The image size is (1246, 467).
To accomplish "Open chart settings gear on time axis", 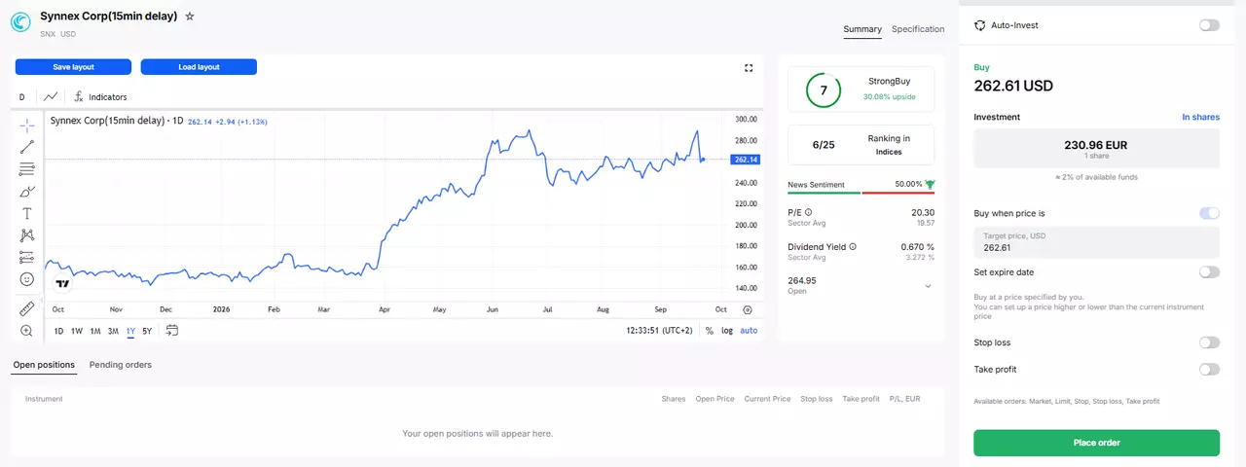I will tap(748, 309).
